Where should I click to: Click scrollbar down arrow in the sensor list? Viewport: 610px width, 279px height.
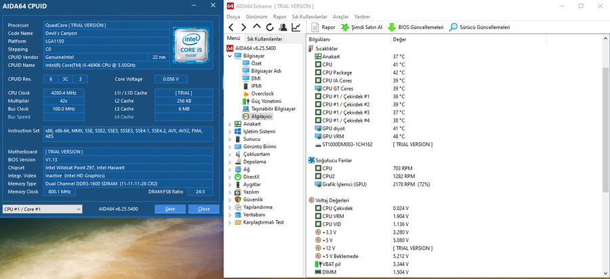606,274
